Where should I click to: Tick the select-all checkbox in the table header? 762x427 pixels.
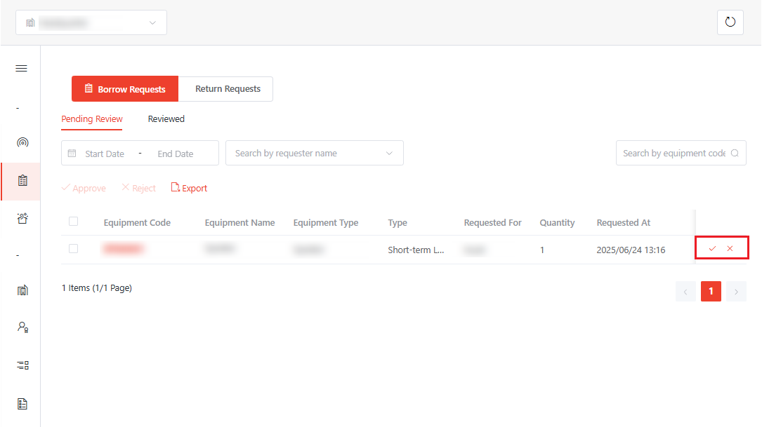tap(74, 222)
